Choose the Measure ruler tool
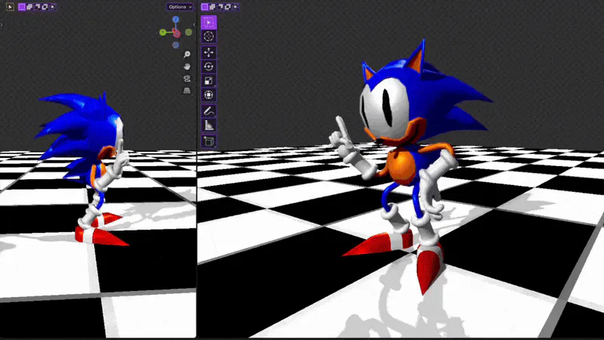This screenshot has height=340, width=604. pos(209,125)
